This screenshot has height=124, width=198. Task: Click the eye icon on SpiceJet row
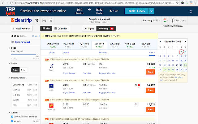[136, 104]
